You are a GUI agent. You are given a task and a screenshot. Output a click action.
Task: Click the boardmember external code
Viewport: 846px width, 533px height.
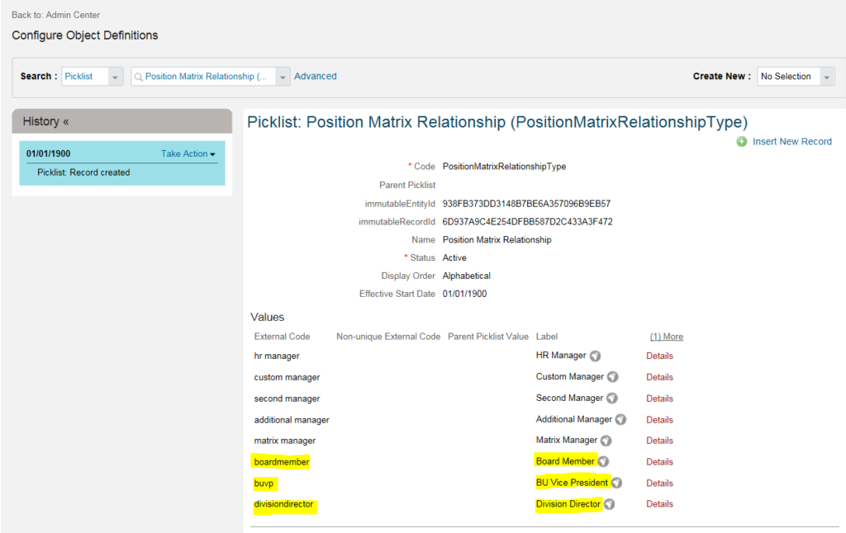click(x=282, y=462)
